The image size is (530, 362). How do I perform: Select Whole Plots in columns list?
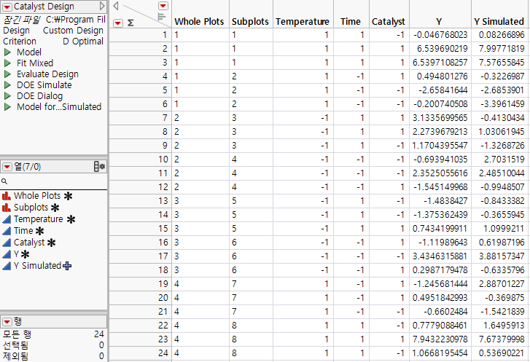[x=37, y=196]
